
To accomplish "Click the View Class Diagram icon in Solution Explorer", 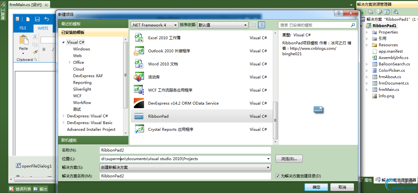I will (396, 12).
